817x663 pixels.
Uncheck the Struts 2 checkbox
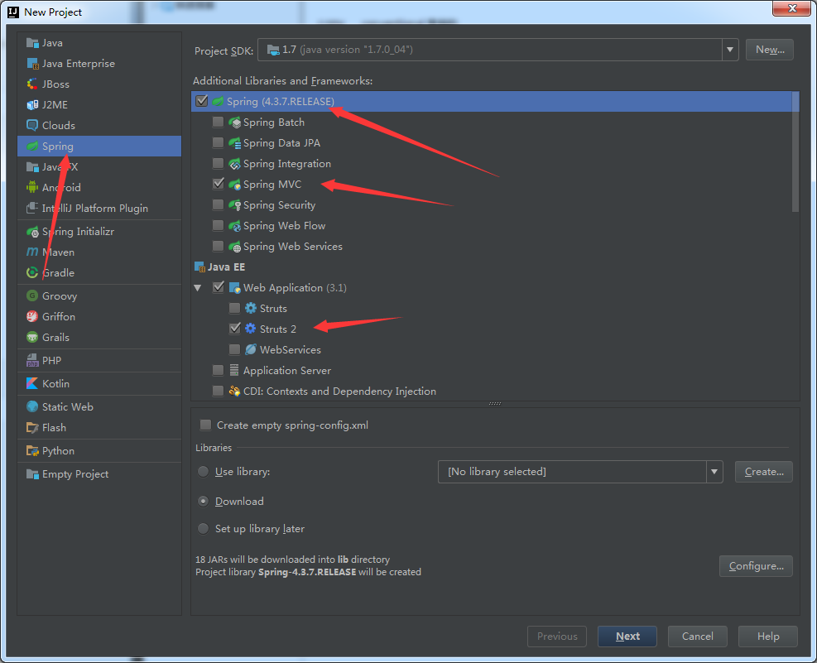pos(234,329)
